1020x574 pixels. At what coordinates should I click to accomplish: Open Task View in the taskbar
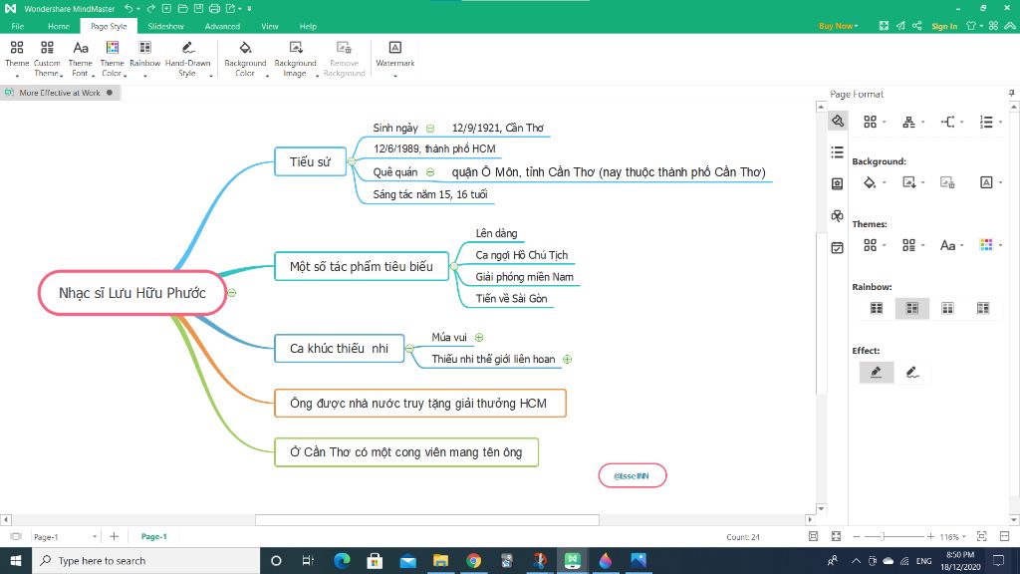[x=309, y=560]
